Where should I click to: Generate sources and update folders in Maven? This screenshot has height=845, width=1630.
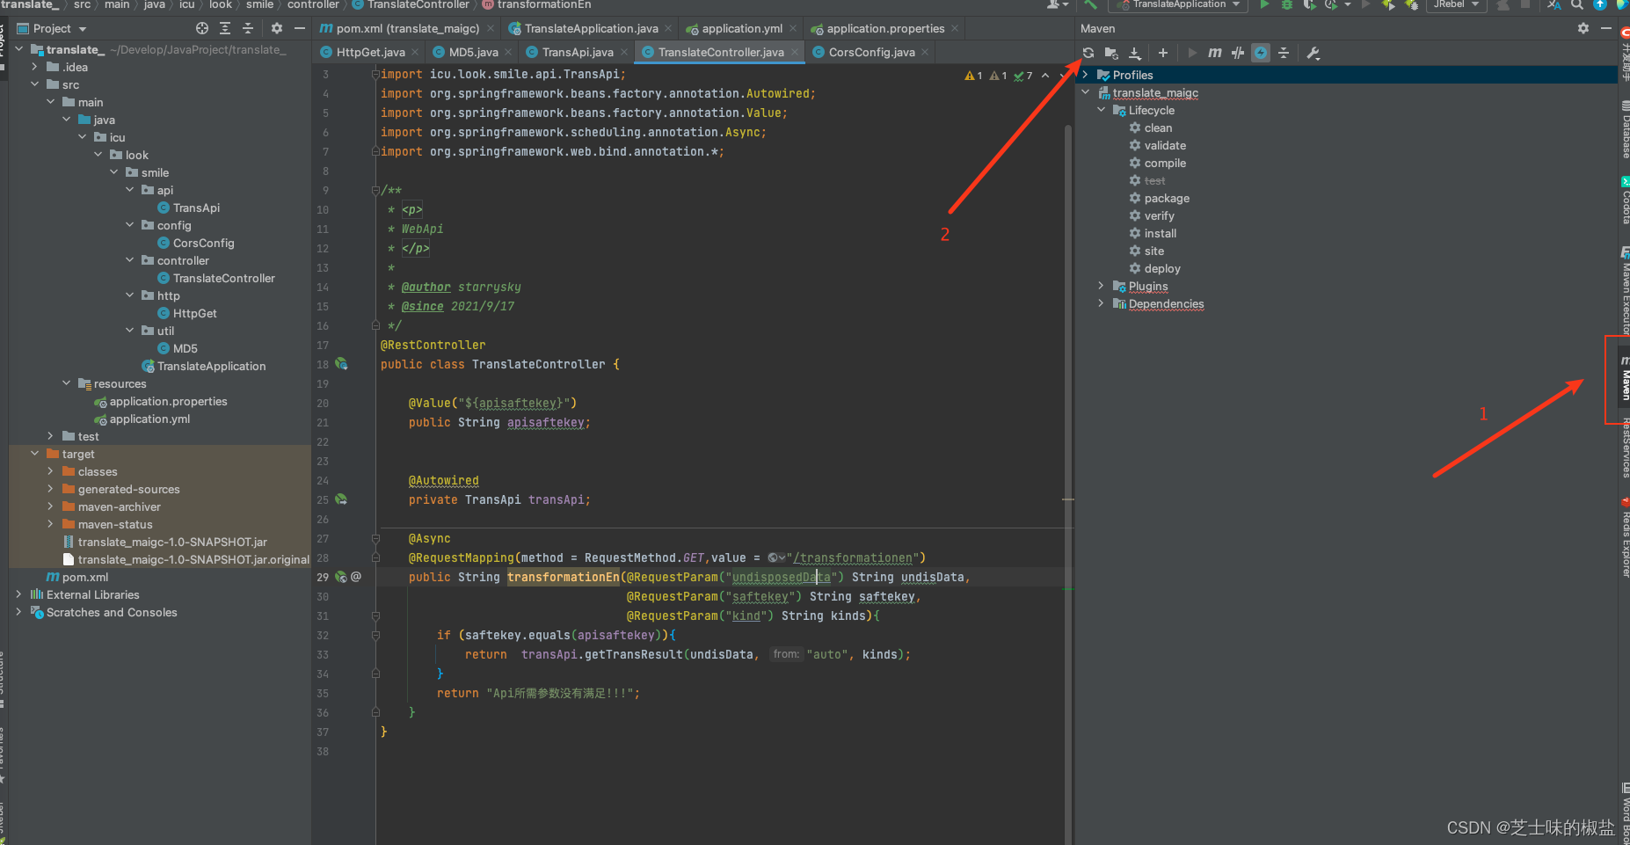pos(1111,53)
